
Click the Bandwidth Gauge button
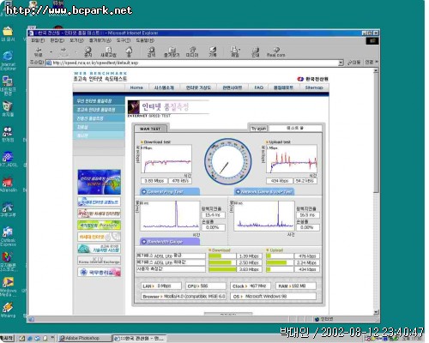[169, 242]
